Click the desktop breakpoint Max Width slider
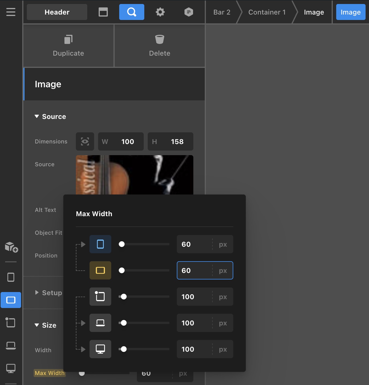Viewport: 369px width, 385px height. [144, 349]
